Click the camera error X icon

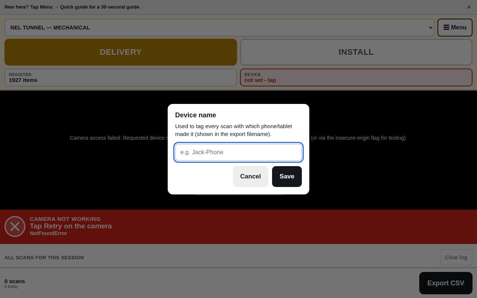(x=15, y=226)
